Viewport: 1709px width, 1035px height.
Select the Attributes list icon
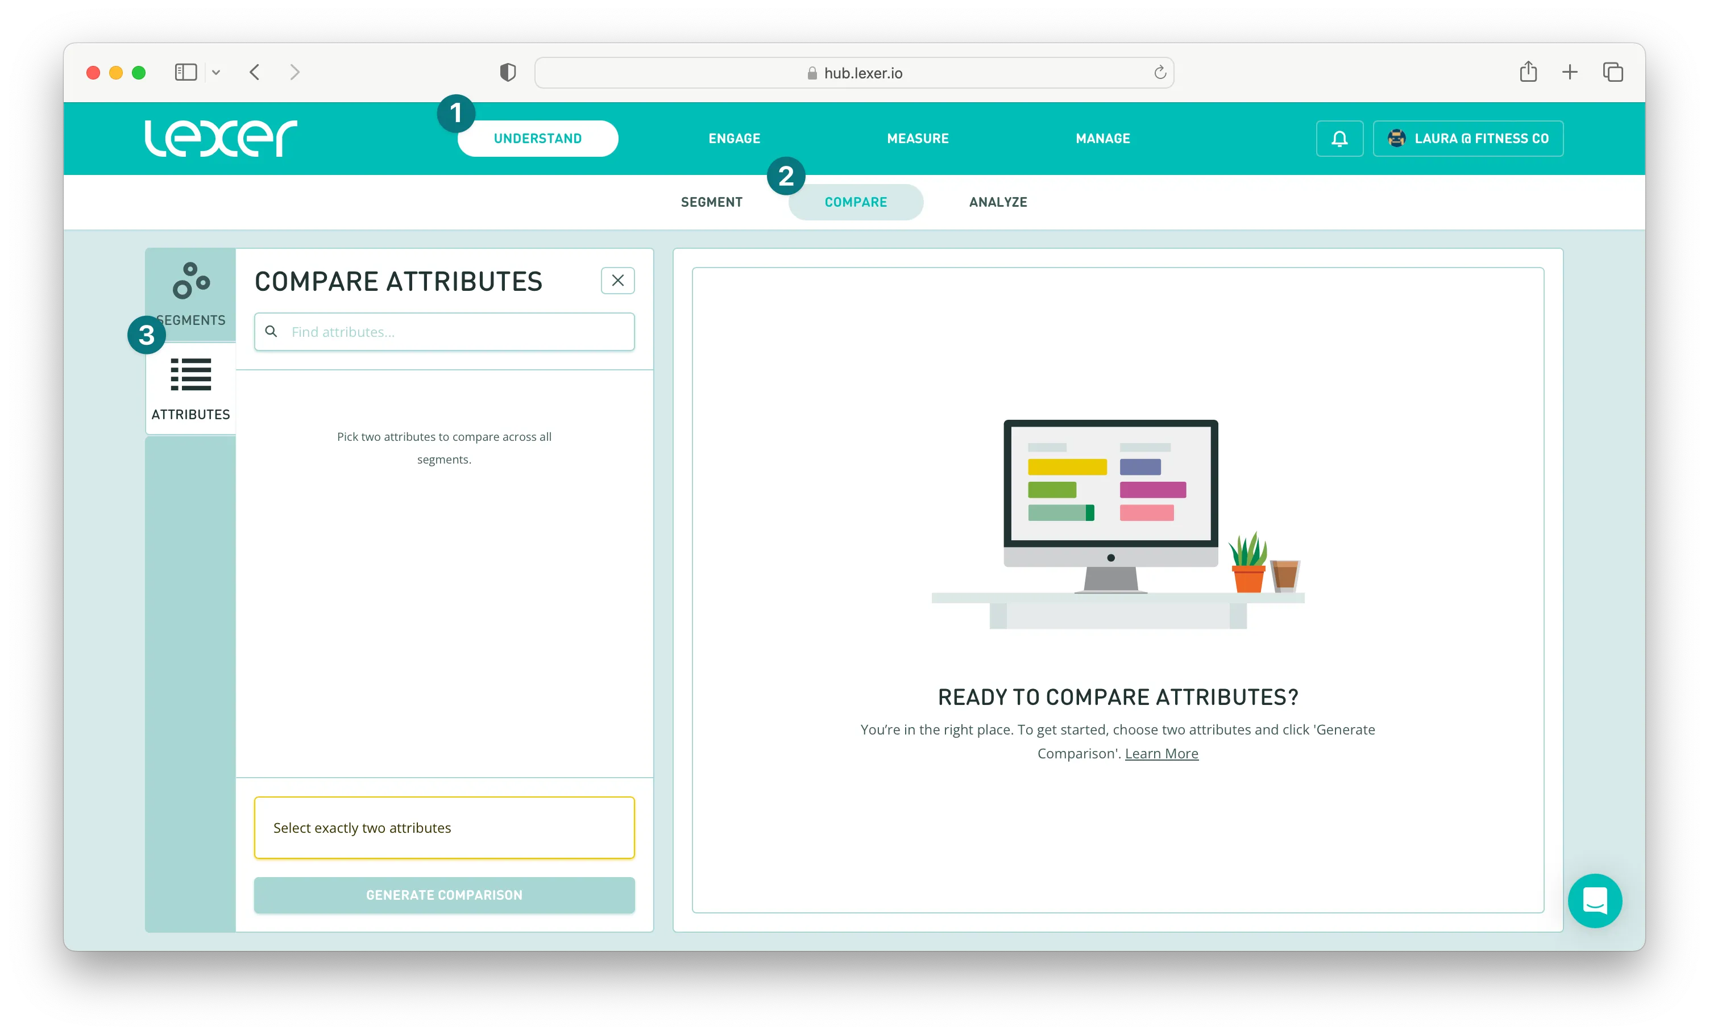click(x=190, y=375)
